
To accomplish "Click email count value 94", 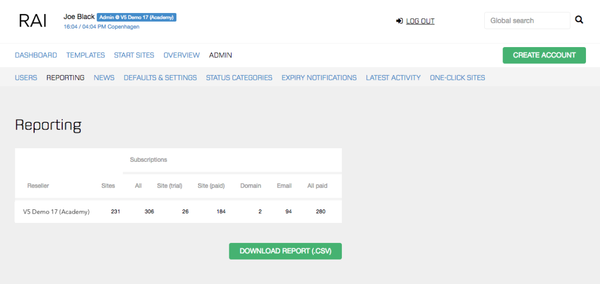I will coord(288,212).
